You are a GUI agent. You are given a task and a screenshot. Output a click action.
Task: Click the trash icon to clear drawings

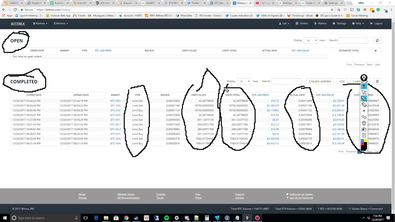pos(364,123)
